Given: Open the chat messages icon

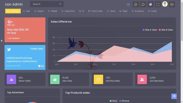Looking at the screenshot, I should click(143, 5).
